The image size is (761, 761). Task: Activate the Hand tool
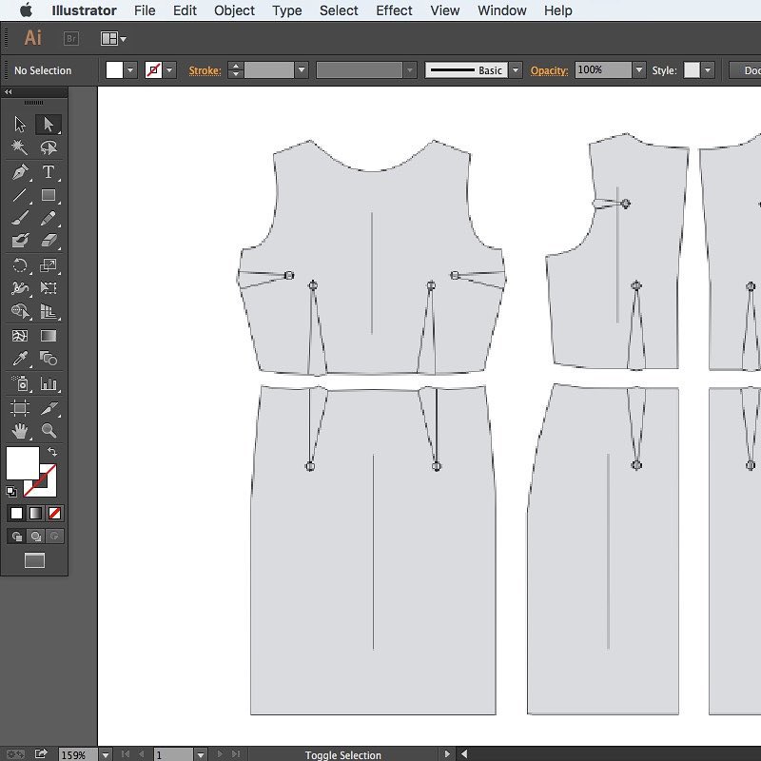[20, 431]
